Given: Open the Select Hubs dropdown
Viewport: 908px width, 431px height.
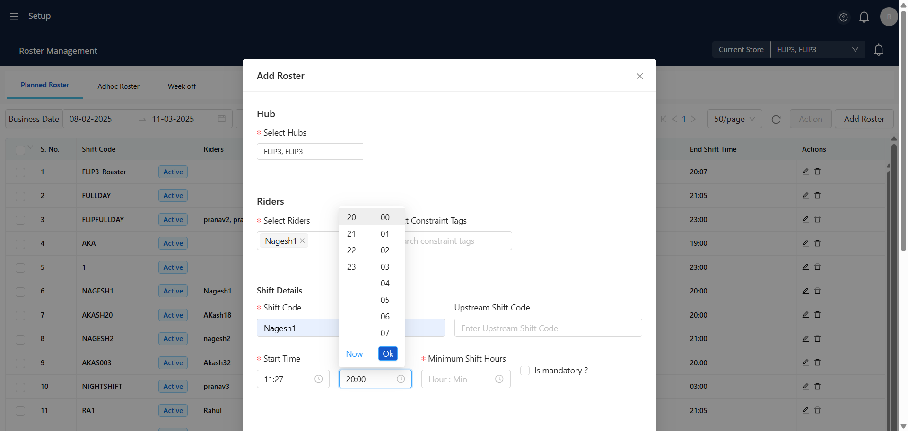Looking at the screenshot, I should coord(310,152).
